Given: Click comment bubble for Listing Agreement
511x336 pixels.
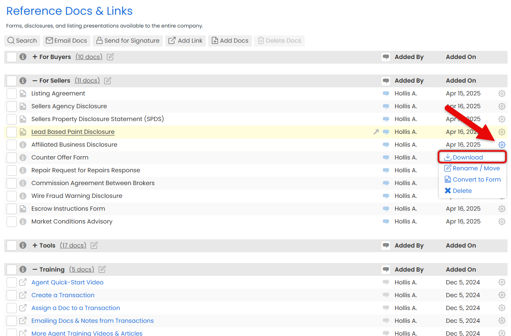Looking at the screenshot, I should tap(386, 94).
